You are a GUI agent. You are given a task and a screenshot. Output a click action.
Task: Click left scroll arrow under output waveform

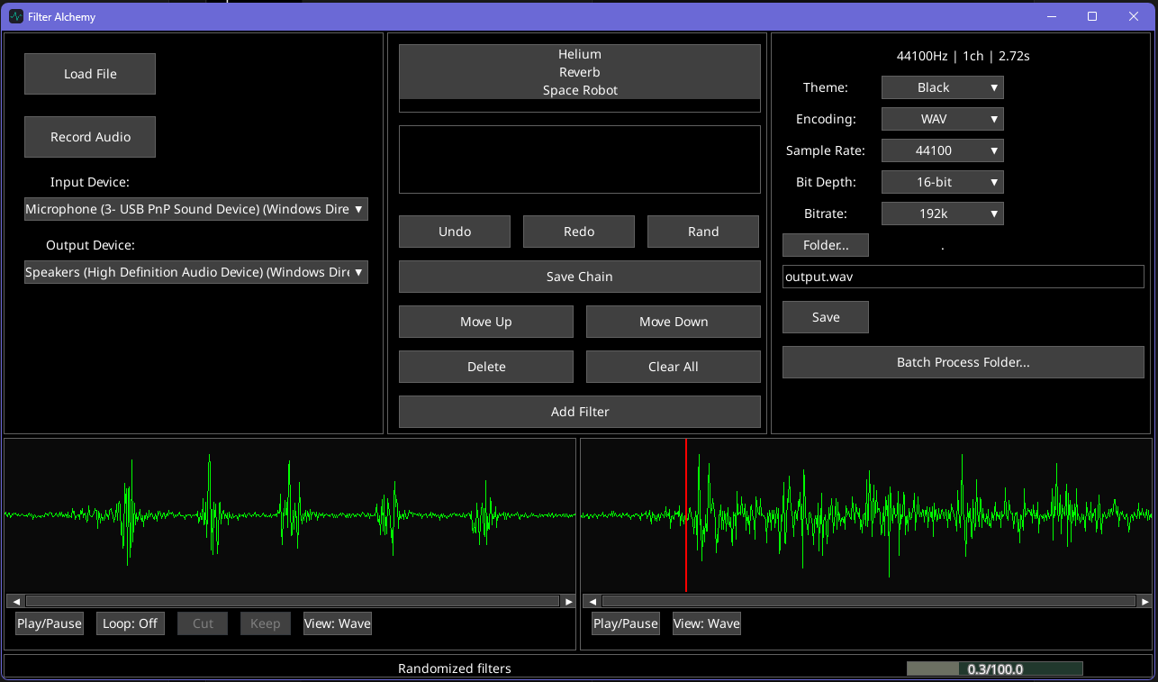[592, 601]
